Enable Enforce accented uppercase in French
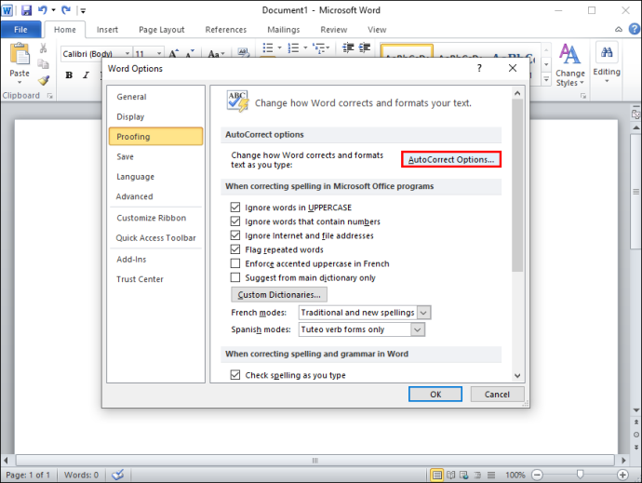 (235, 263)
